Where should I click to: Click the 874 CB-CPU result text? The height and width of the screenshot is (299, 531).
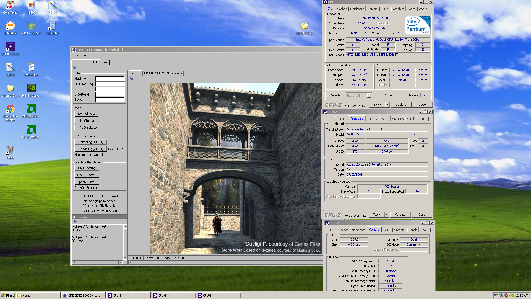[x=116, y=149]
